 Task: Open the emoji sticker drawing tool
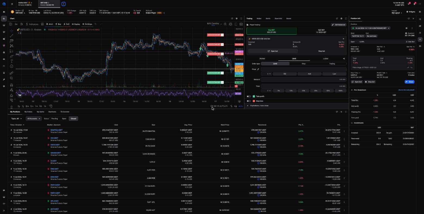11,66
